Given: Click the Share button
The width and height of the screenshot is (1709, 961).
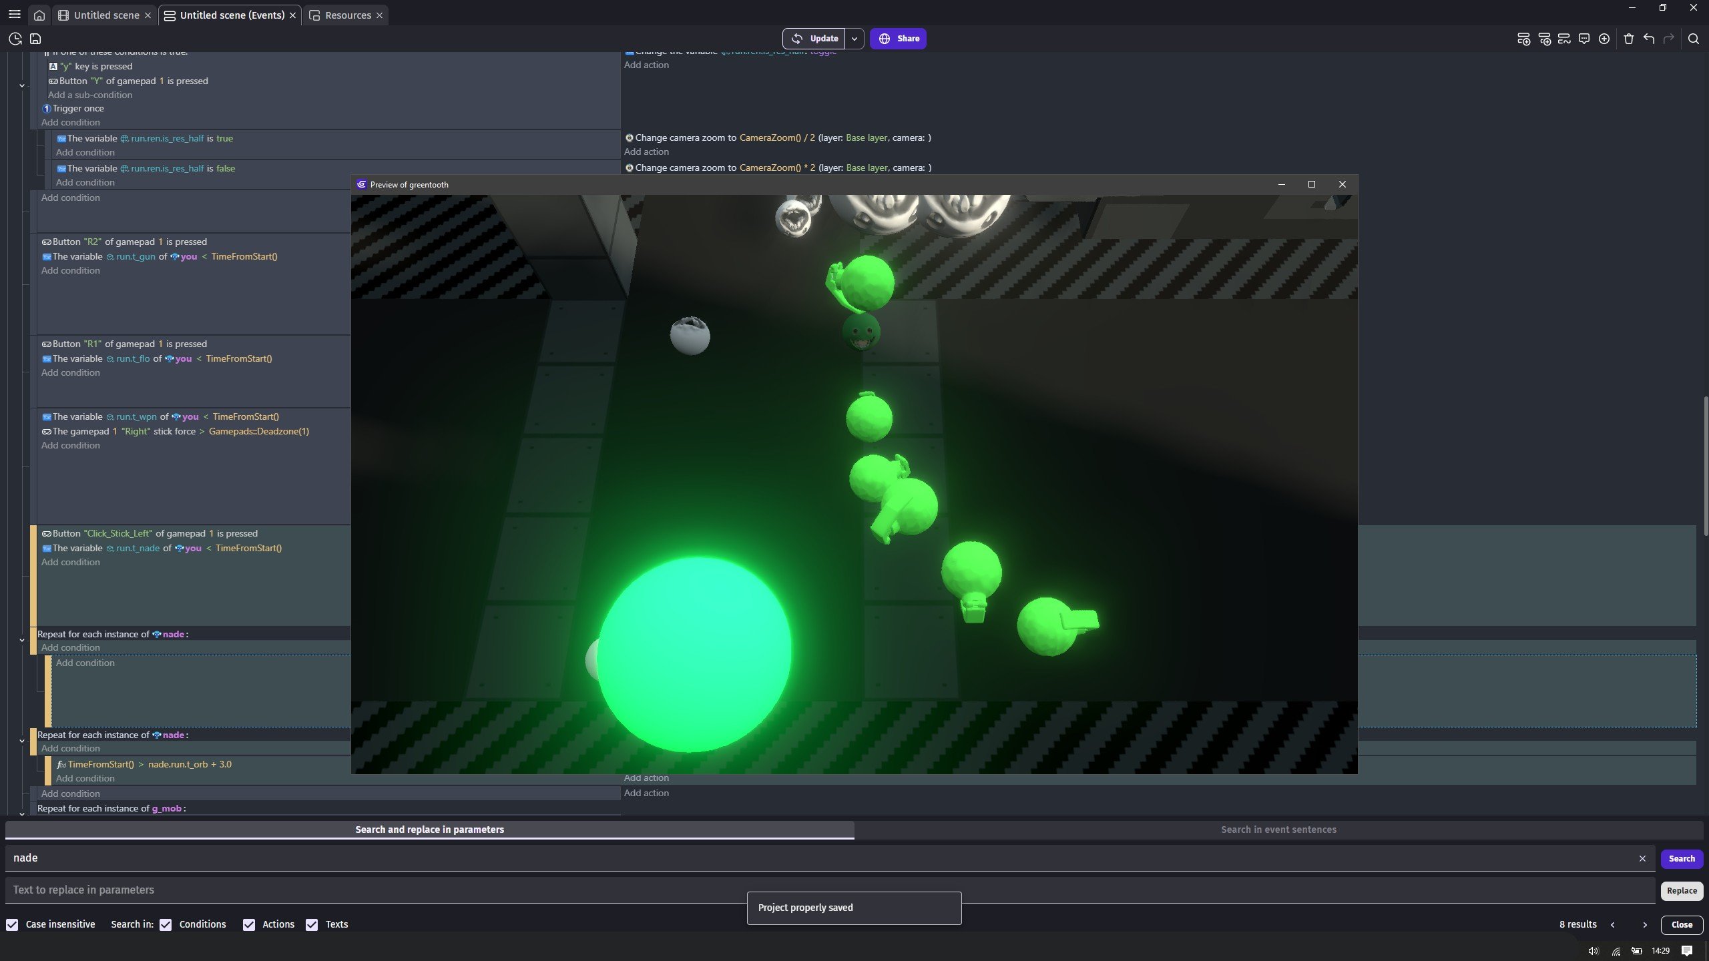Looking at the screenshot, I should (x=898, y=39).
